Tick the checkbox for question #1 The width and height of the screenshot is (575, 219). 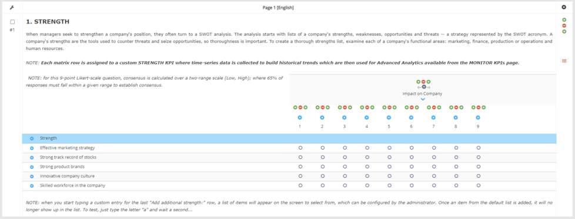point(12,22)
